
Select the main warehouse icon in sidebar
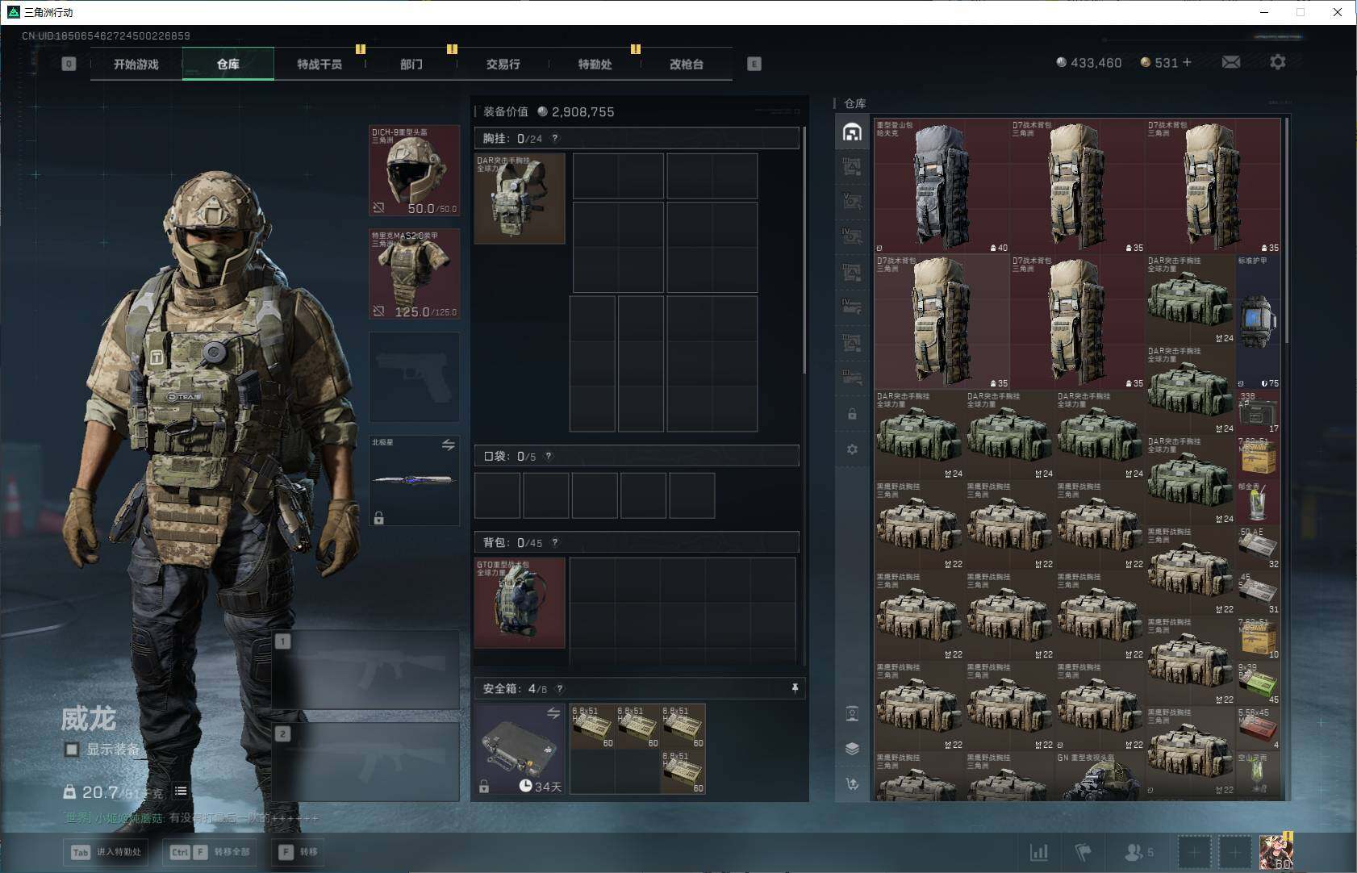click(852, 132)
